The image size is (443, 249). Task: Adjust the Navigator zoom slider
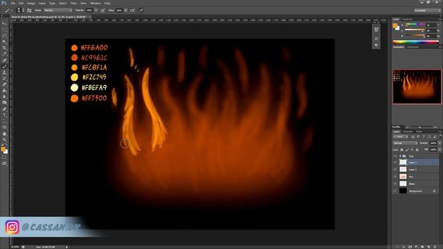[419, 127]
